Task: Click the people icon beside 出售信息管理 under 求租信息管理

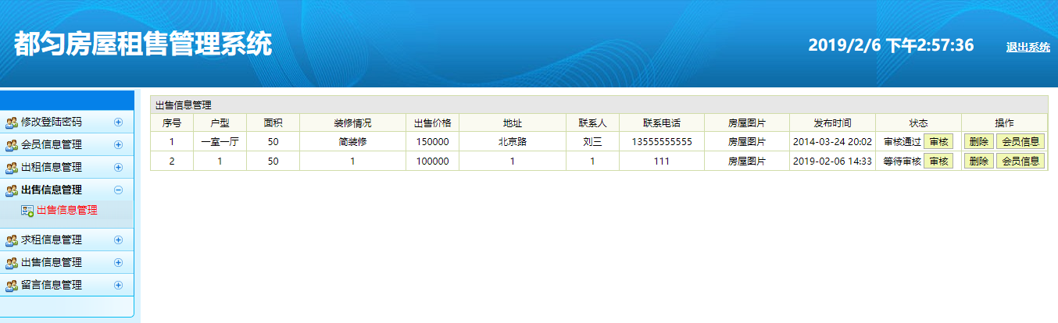Action: [12, 263]
